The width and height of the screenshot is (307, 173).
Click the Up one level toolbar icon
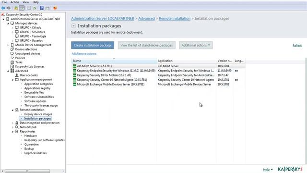coord(16,8)
